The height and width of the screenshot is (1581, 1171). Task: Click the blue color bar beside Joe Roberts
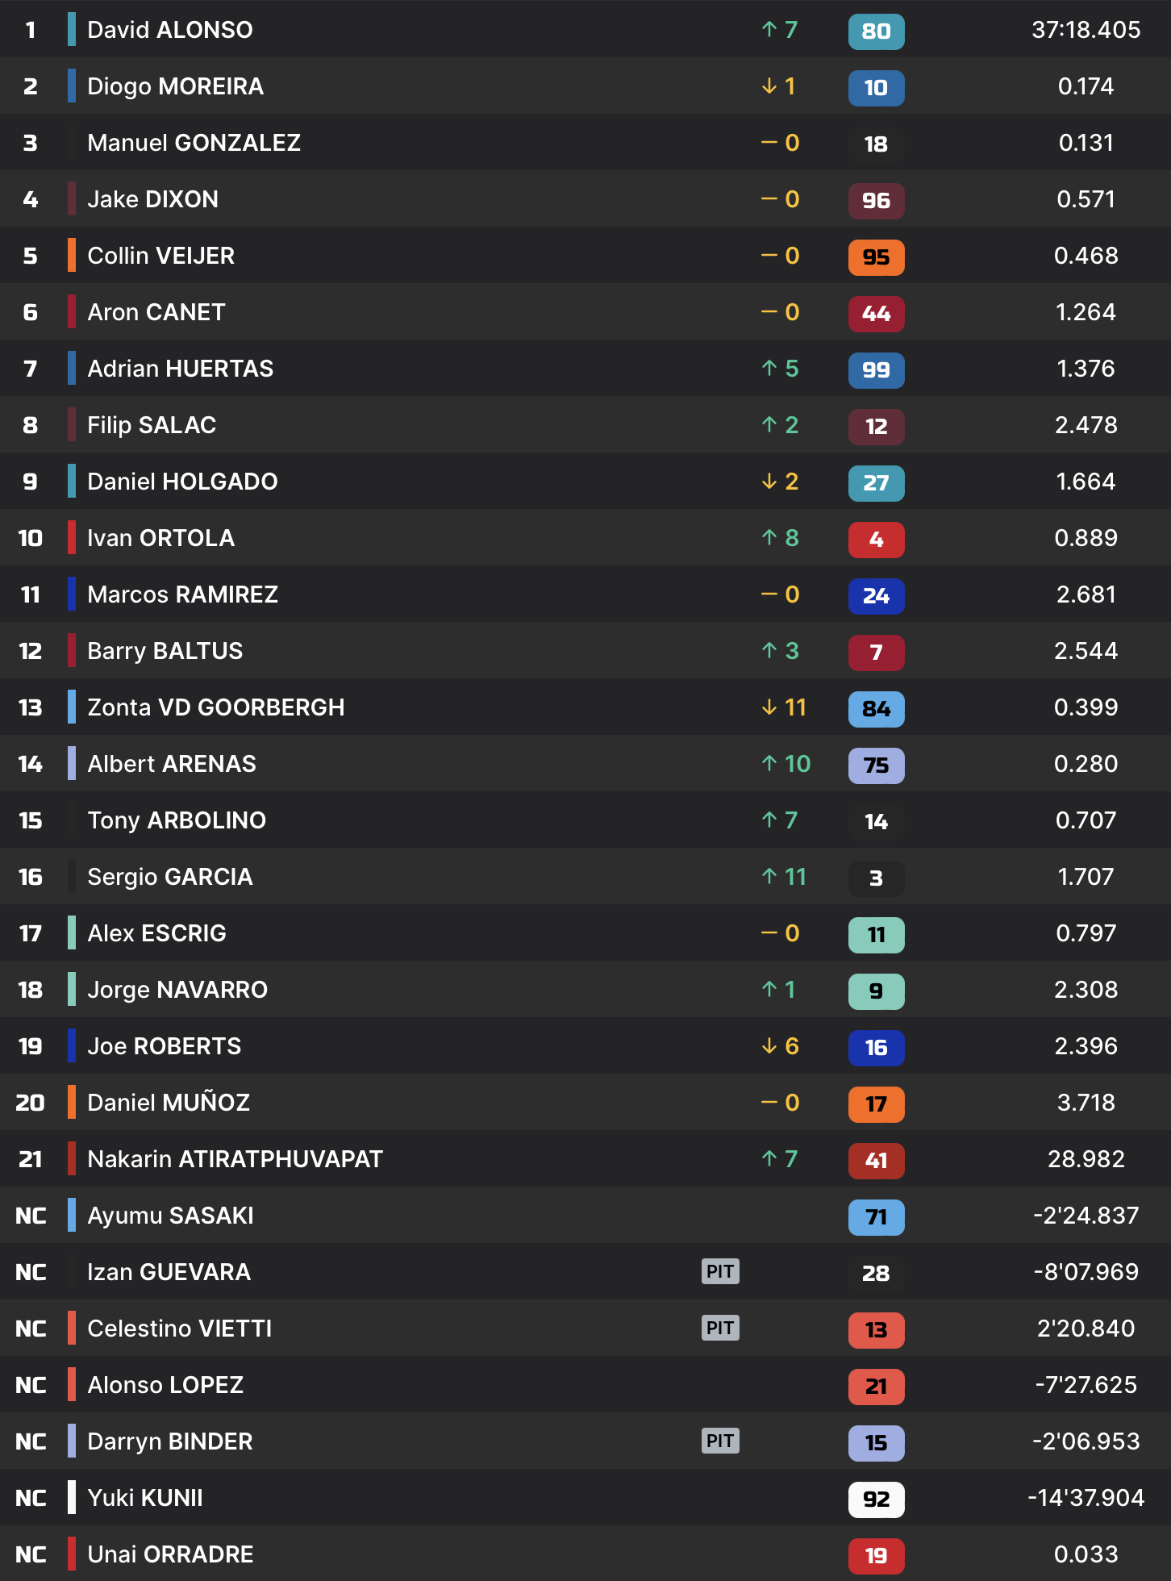coord(72,1045)
